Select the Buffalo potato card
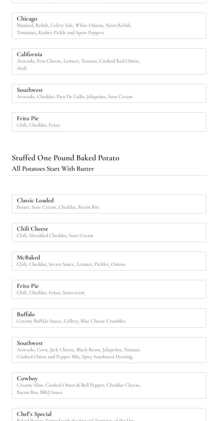Viewport: 218px width, 421px height. (109, 318)
